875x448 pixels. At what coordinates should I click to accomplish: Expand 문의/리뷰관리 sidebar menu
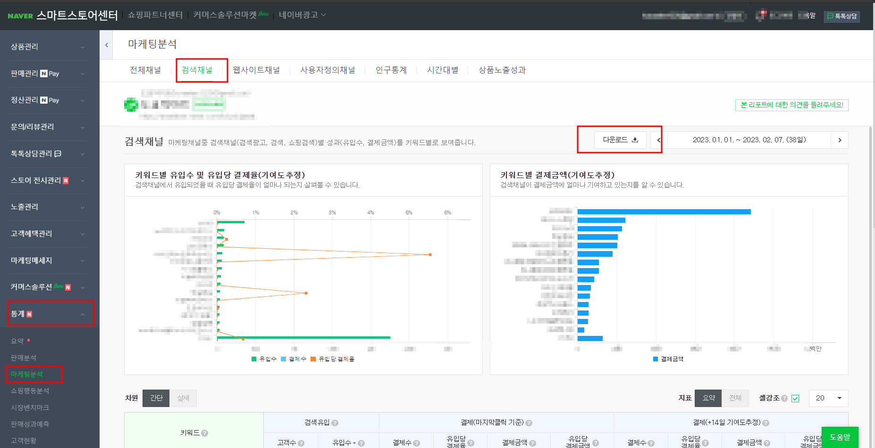[x=47, y=127]
